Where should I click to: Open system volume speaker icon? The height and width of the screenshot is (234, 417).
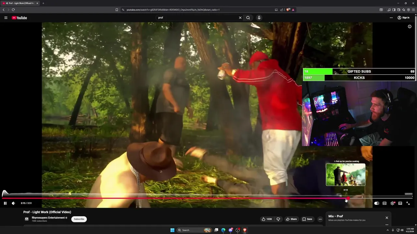402,230
